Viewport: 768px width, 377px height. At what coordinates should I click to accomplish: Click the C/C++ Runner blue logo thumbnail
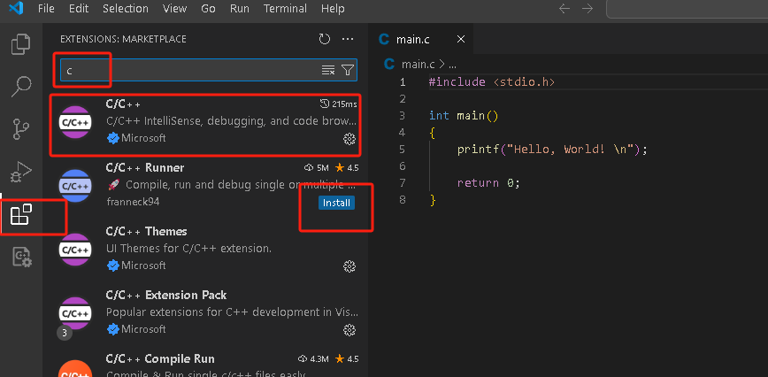click(75, 186)
